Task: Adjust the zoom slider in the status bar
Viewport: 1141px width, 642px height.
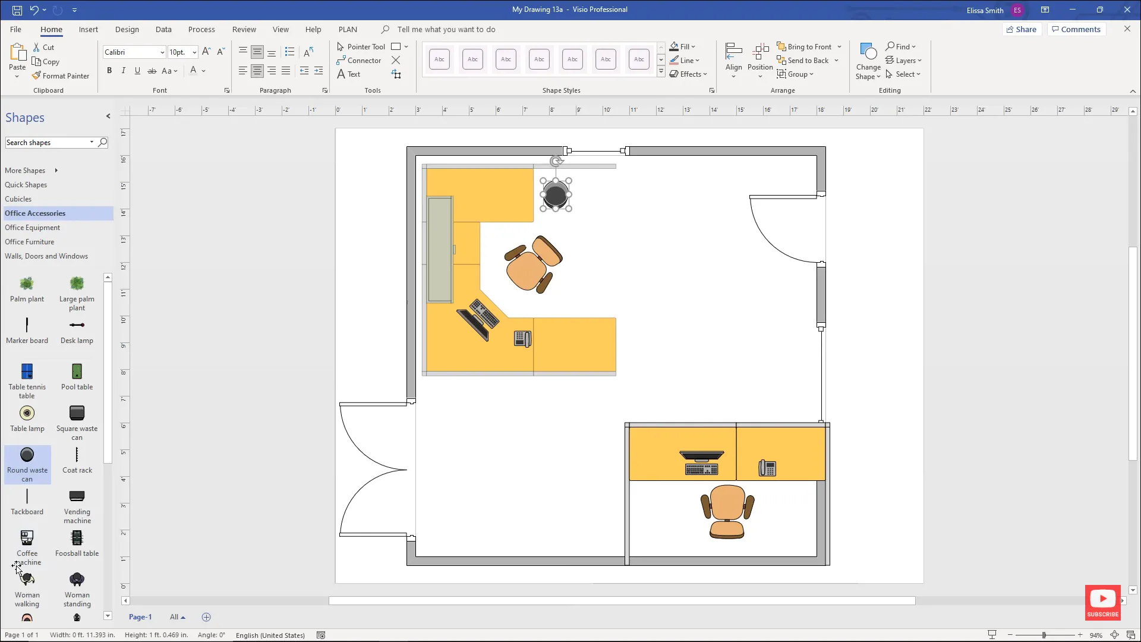Action: [1043, 635]
